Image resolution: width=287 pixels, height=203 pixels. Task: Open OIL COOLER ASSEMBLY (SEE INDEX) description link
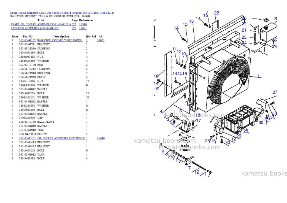pos(61,138)
